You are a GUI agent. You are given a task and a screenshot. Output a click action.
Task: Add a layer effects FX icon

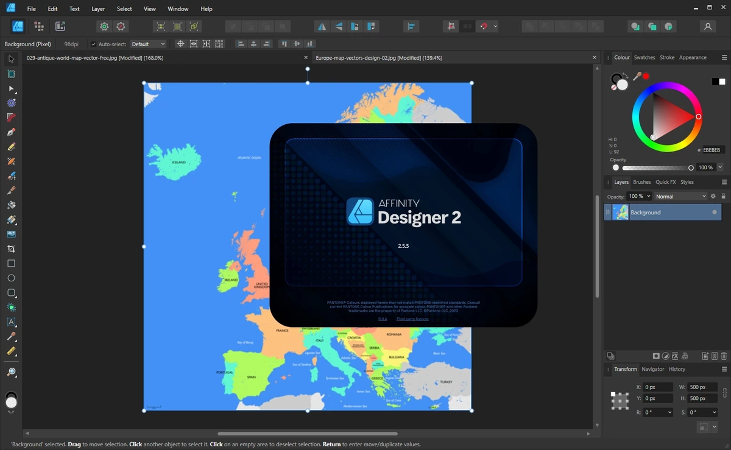(675, 356)
